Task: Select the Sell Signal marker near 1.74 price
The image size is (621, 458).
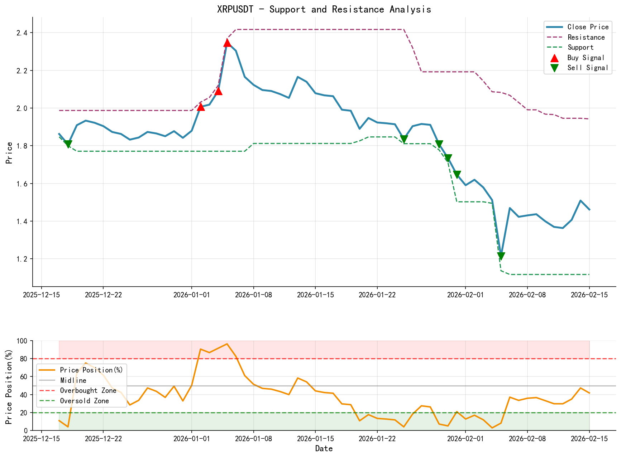Action: 448,157
